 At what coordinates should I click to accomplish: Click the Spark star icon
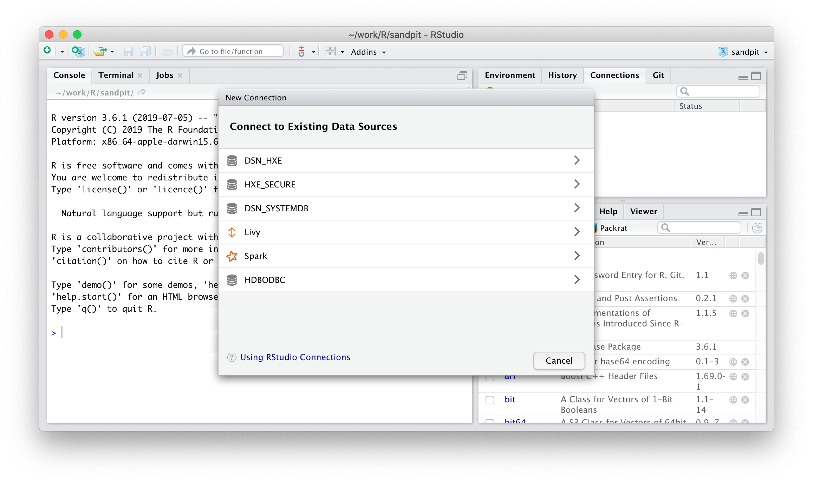232,256
